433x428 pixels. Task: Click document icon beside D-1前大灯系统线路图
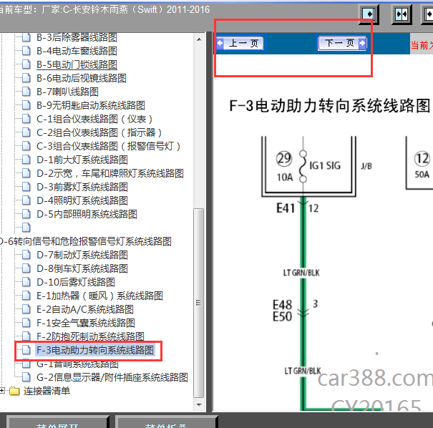tap(26, 160)
